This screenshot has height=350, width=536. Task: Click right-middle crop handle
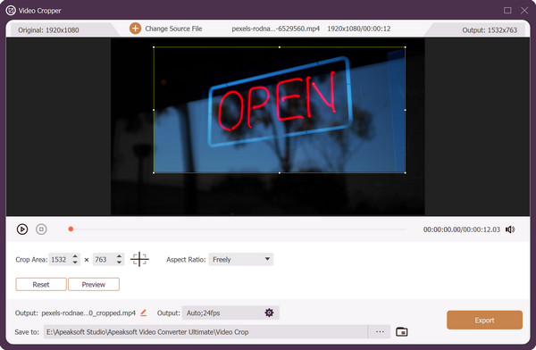point(405,110)
